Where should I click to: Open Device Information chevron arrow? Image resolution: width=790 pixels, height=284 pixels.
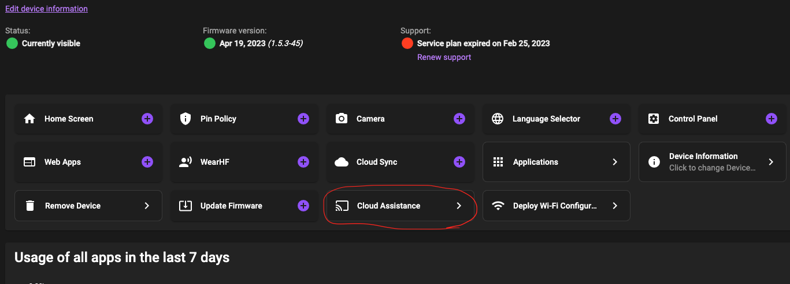click(771, 162)
